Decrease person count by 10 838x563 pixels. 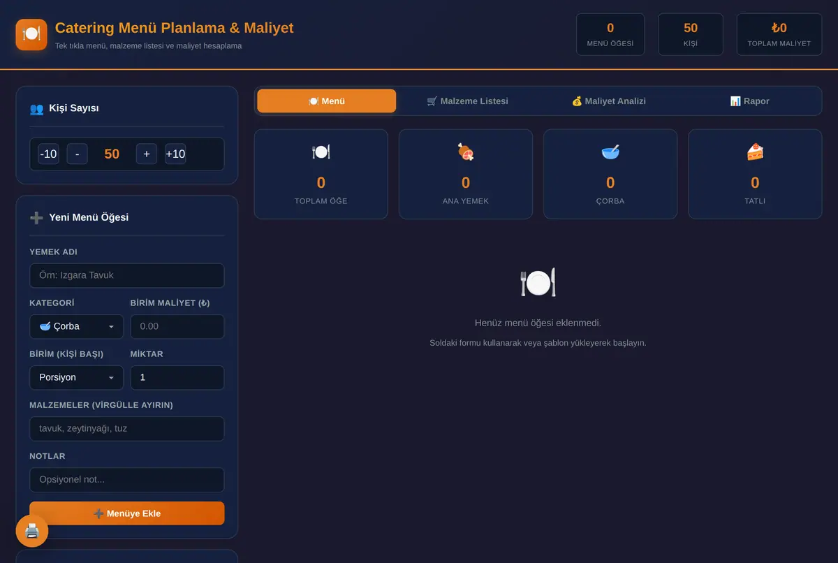[48, 154]
